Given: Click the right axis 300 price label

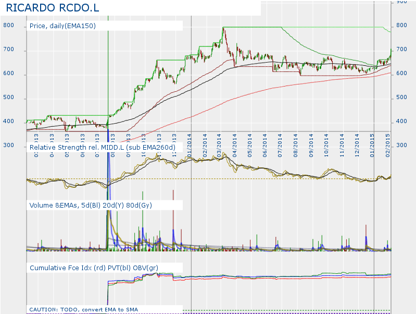Looking at the screenshot, I should pos(401,145).
